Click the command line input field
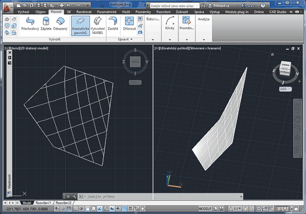This screenshot has height=214, width=306. pyautogui.click(x=161, y=196)
